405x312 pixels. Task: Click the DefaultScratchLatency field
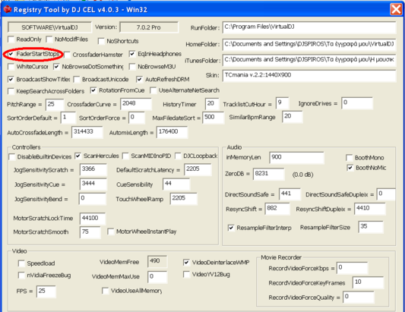pos(198,169)
